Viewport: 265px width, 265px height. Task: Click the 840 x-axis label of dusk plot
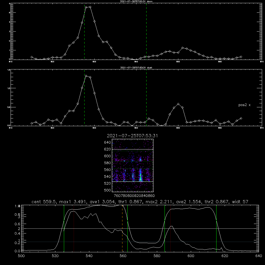click(136, 128)
